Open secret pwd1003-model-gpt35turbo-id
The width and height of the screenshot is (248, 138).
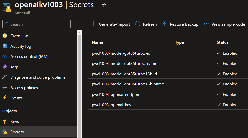point(121,53)
